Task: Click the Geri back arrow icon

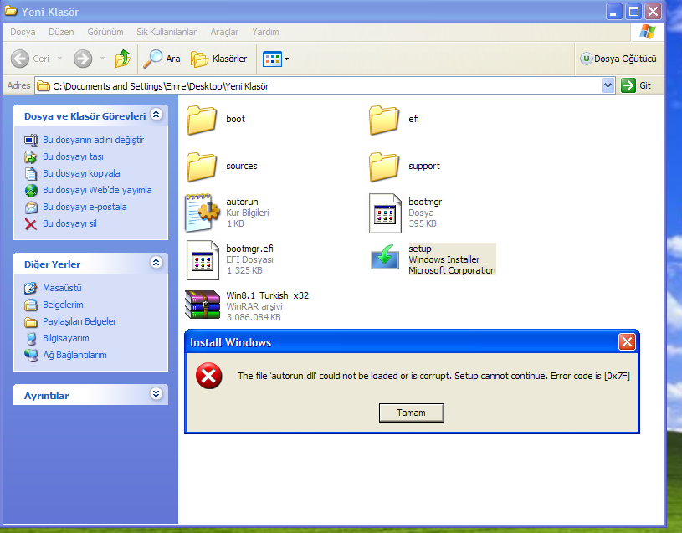Action: pyautogui.click(x=20, y=59)
